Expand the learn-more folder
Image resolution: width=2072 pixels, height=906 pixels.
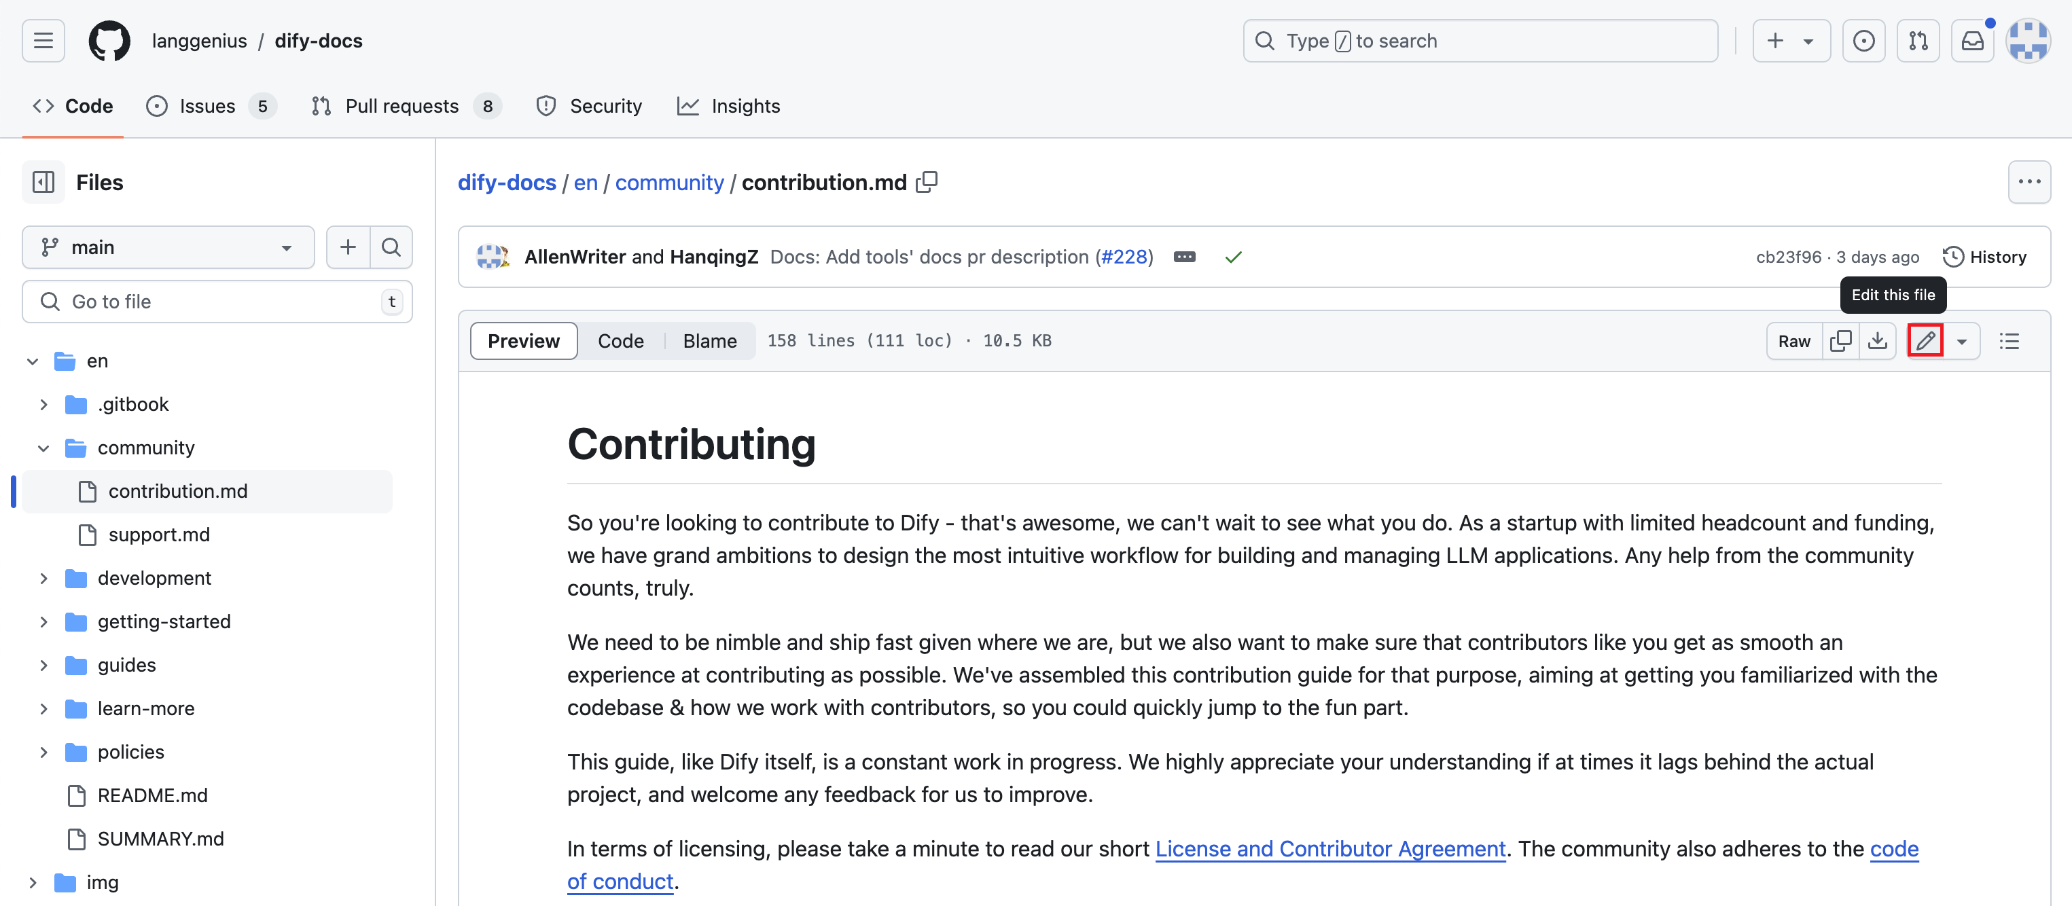tap(44, 708)
